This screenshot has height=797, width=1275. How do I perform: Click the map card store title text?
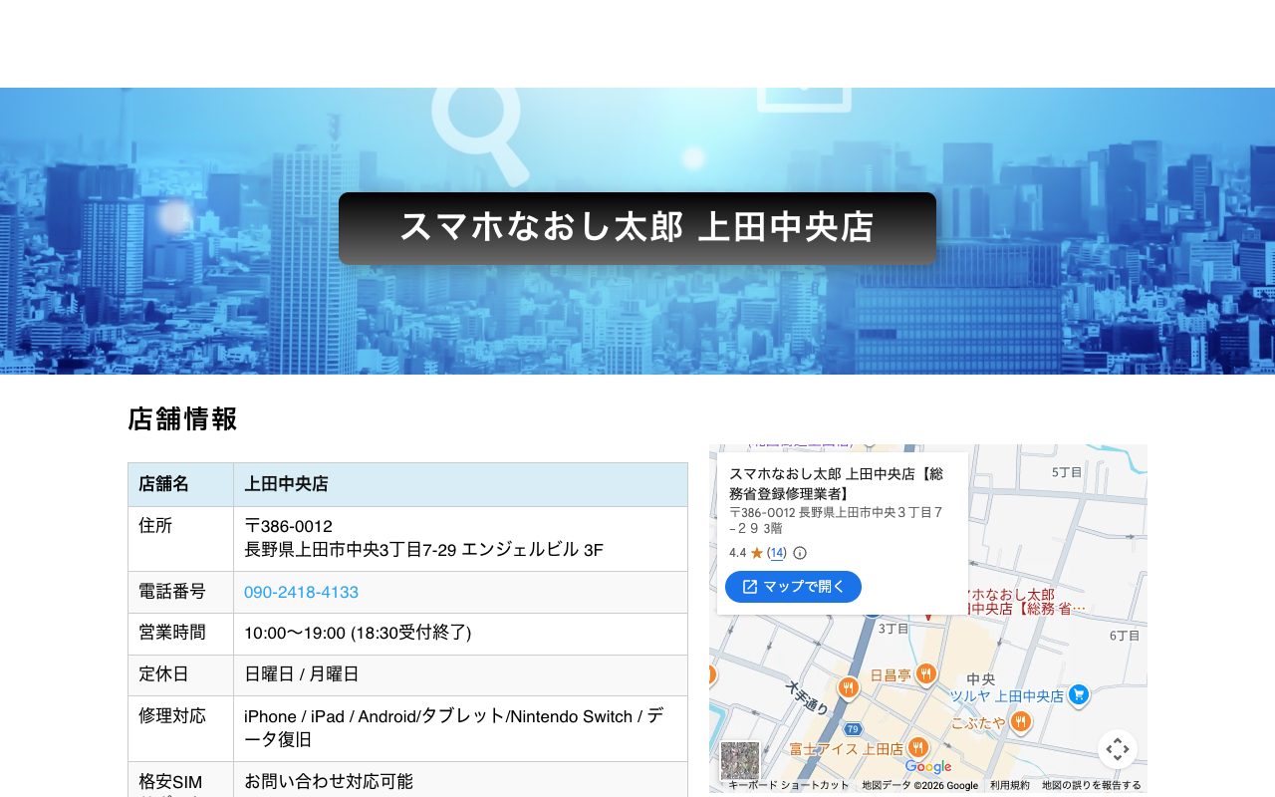tap(836, 483)
